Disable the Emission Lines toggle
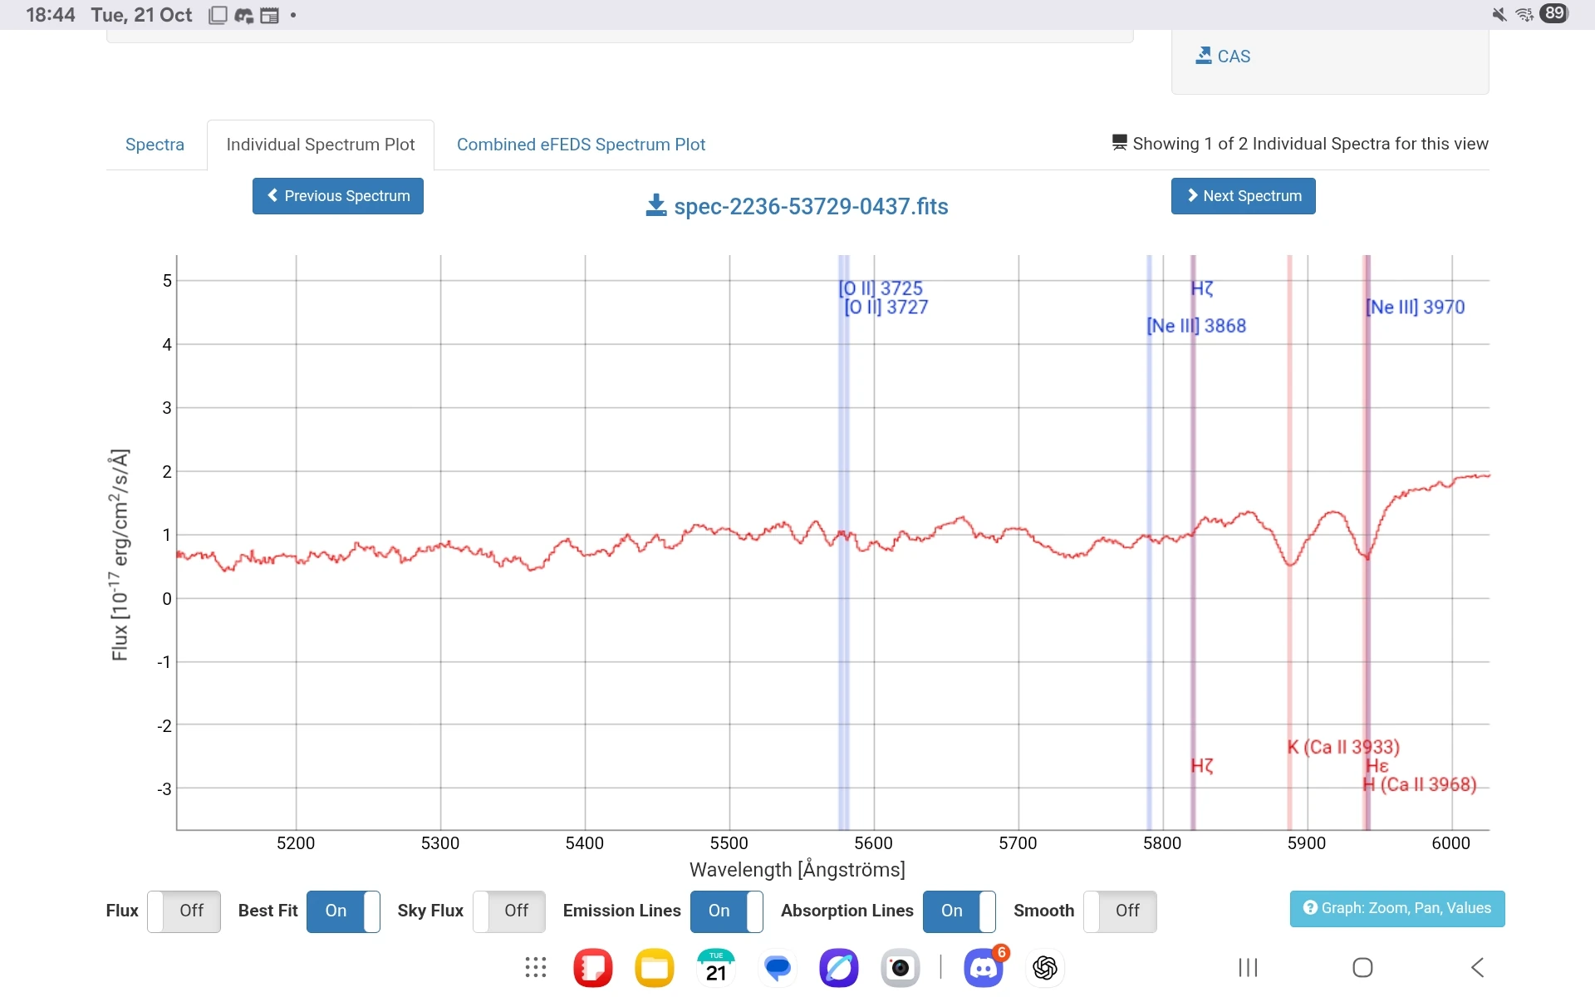 (x=726, y=911)
